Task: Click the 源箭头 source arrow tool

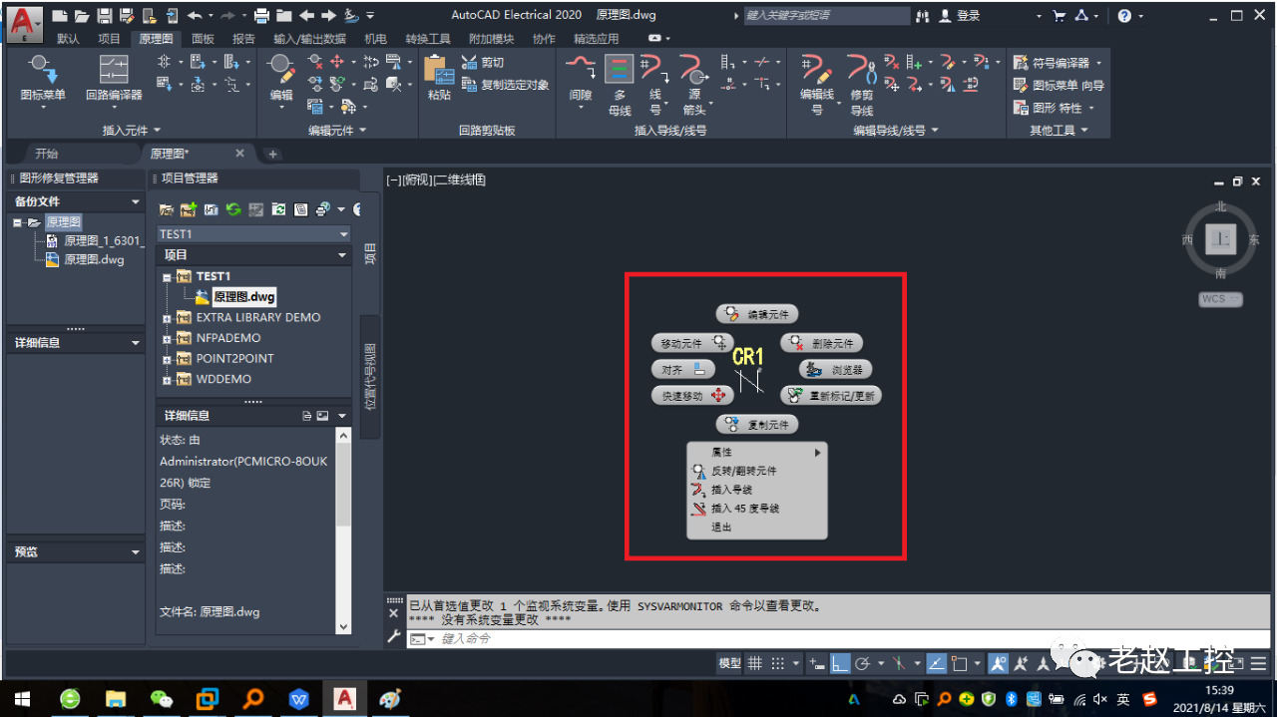Action: [693, 85]
